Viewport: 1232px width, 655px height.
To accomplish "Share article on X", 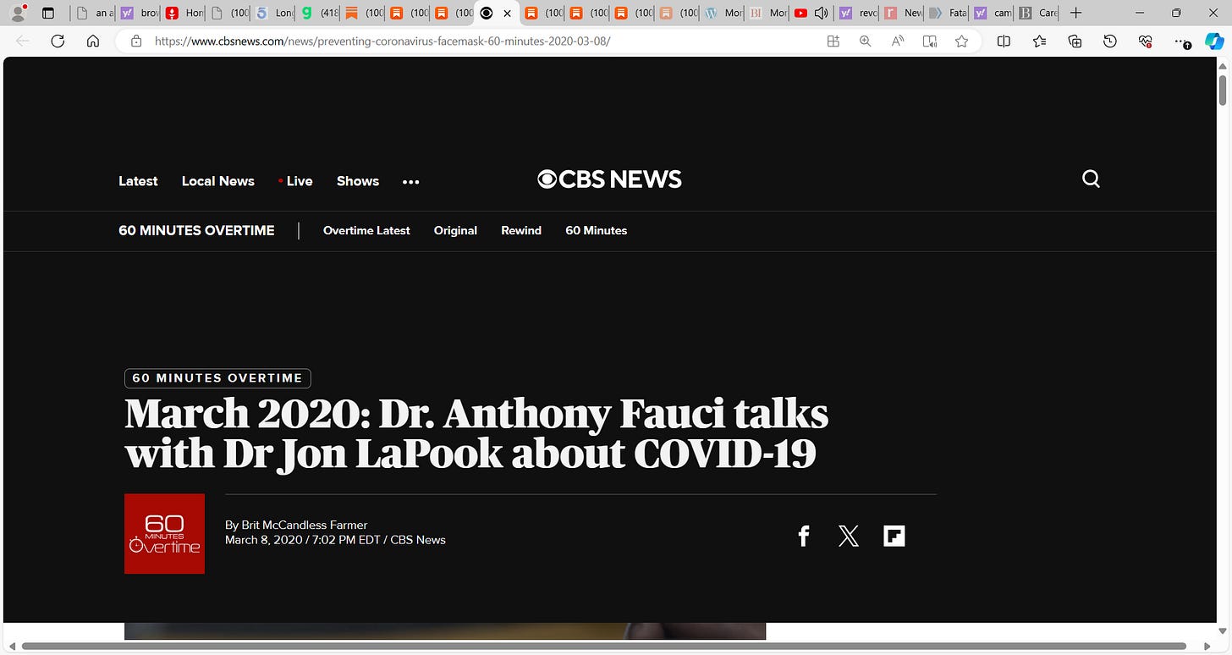I will 848,536.
